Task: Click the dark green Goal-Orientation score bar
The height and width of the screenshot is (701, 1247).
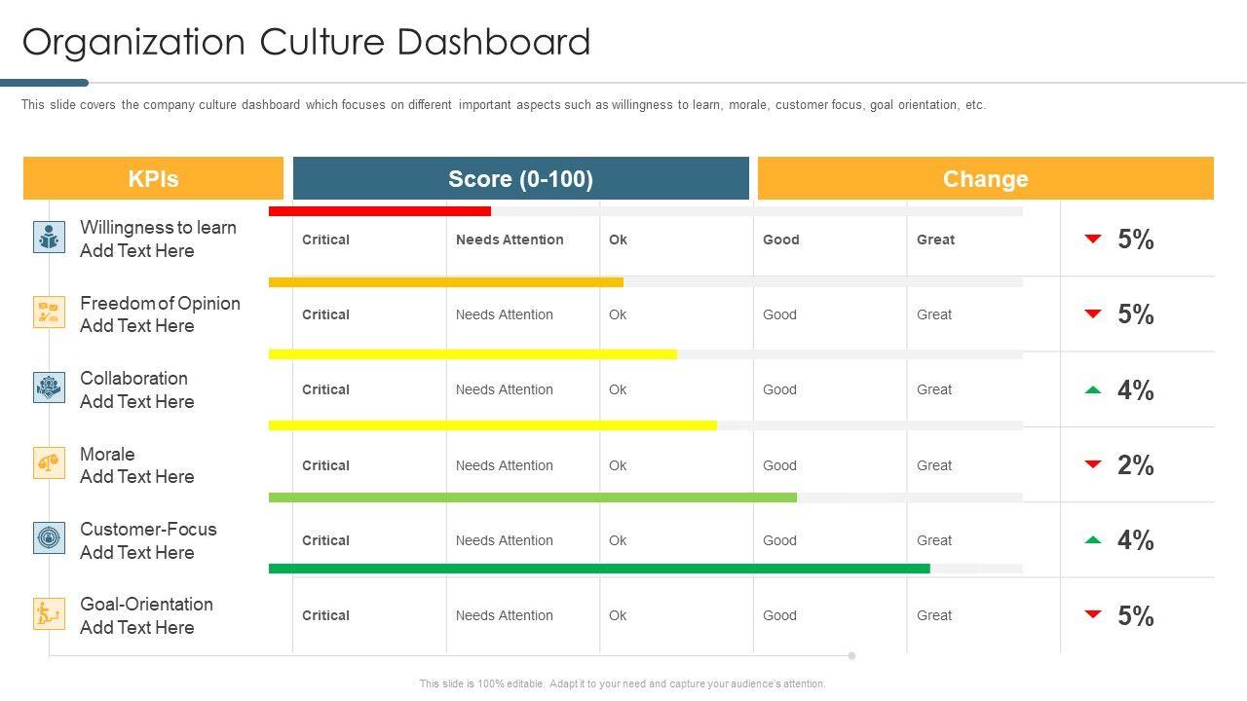Action: coord(599,569)
